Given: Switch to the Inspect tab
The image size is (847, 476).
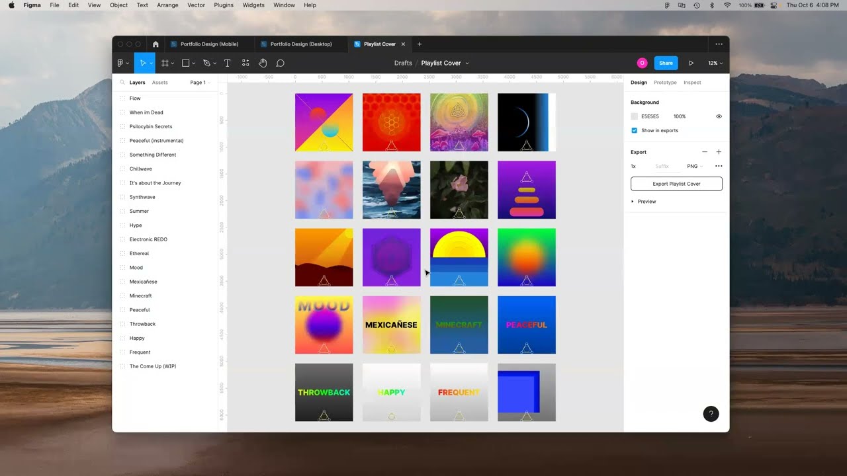Looking at the screenshot, I should (692, 83).
